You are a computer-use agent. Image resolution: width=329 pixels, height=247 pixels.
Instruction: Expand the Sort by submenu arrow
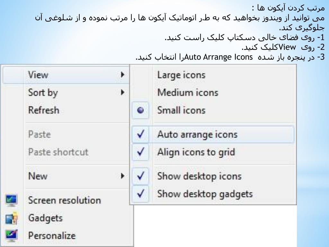[x=122, y=92]
